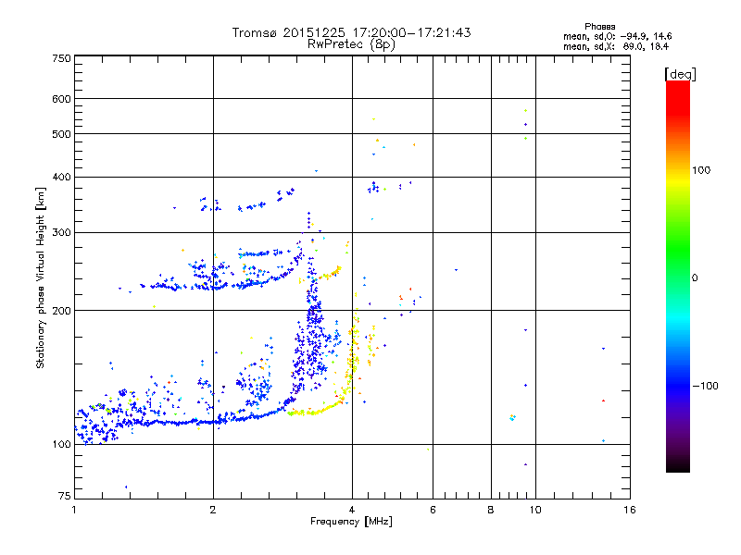Click the colorbar tick label "100"
741x555 pixels.
701,170
